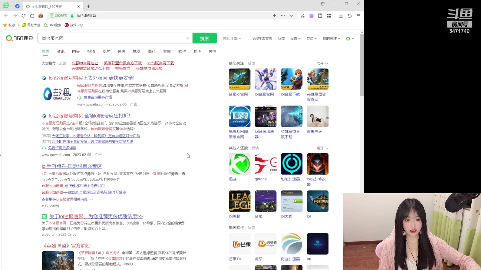Switch to the 图片 tab

(106, 51)
